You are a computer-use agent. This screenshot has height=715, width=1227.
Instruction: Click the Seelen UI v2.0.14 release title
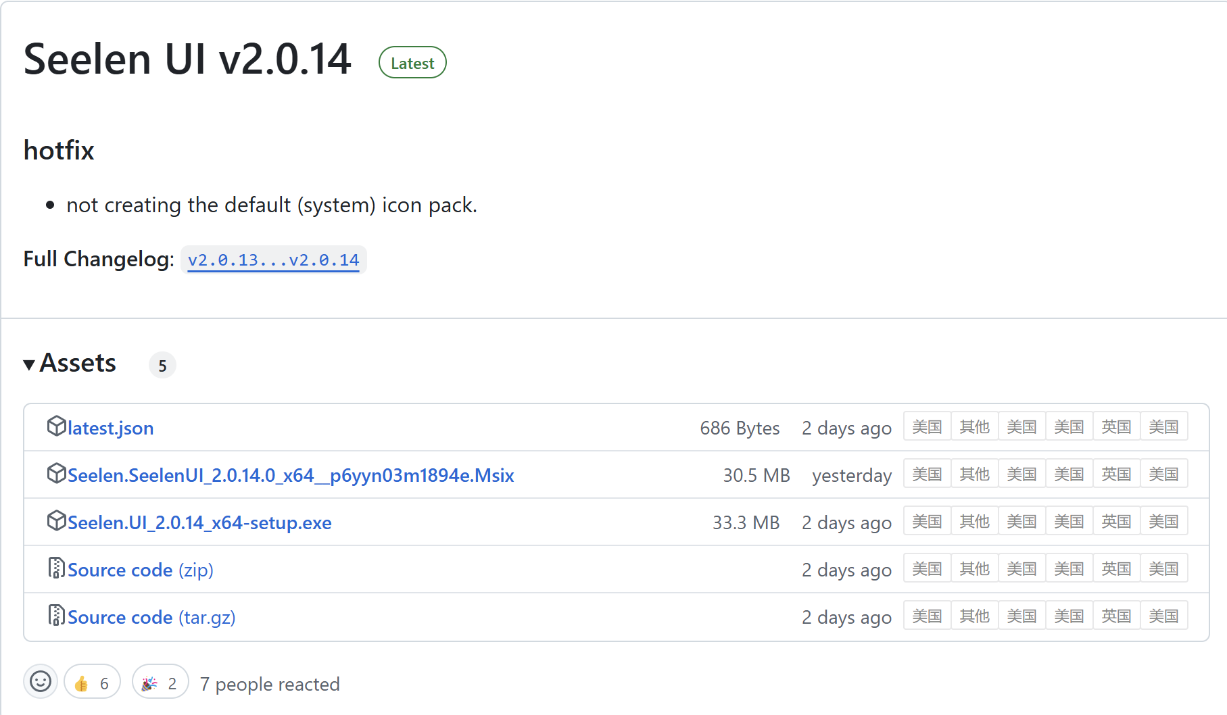click(x=187, y=59)
